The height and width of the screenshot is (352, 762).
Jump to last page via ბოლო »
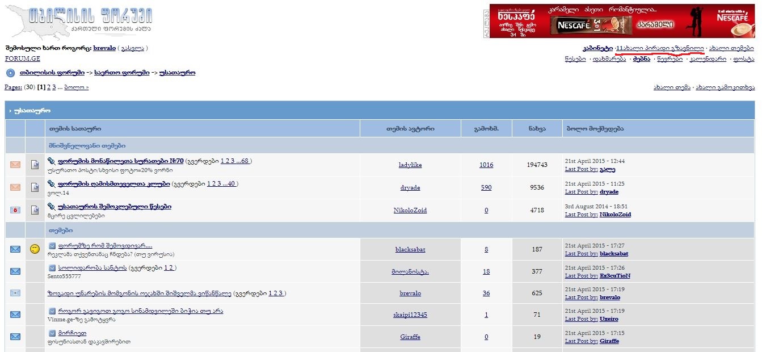coord(77,87)
